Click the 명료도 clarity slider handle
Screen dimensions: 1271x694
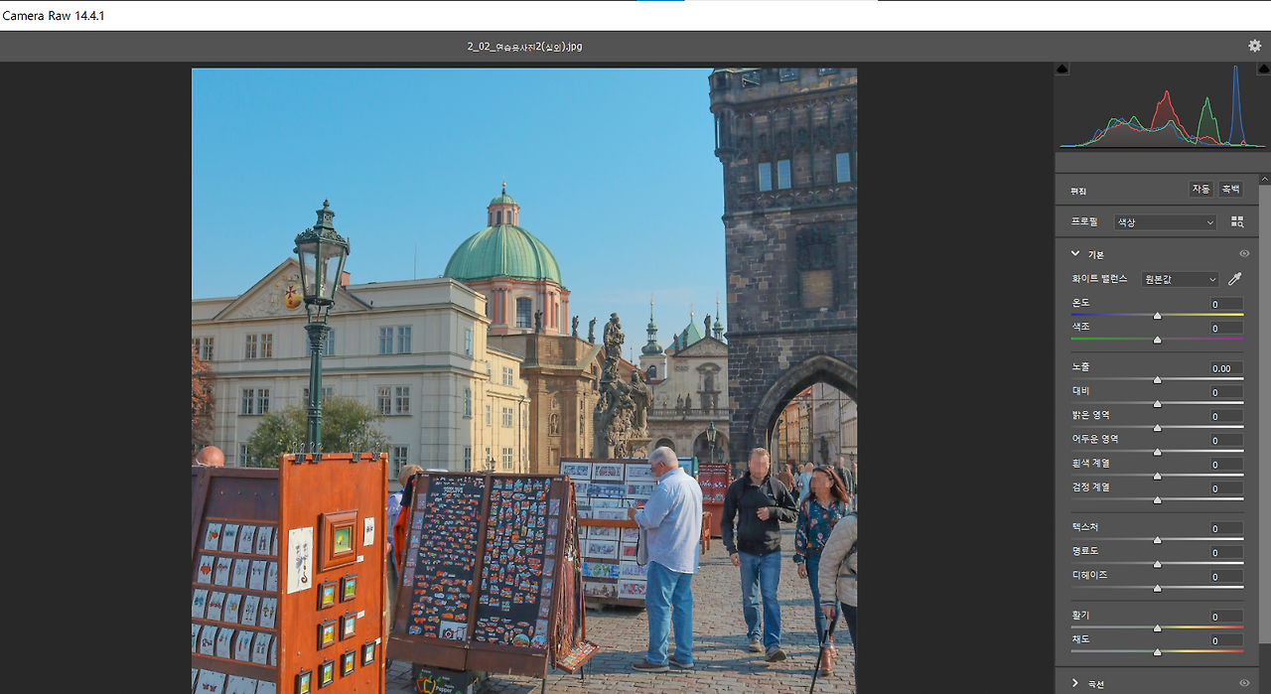pyautogui.click(x=1157, y=565)
